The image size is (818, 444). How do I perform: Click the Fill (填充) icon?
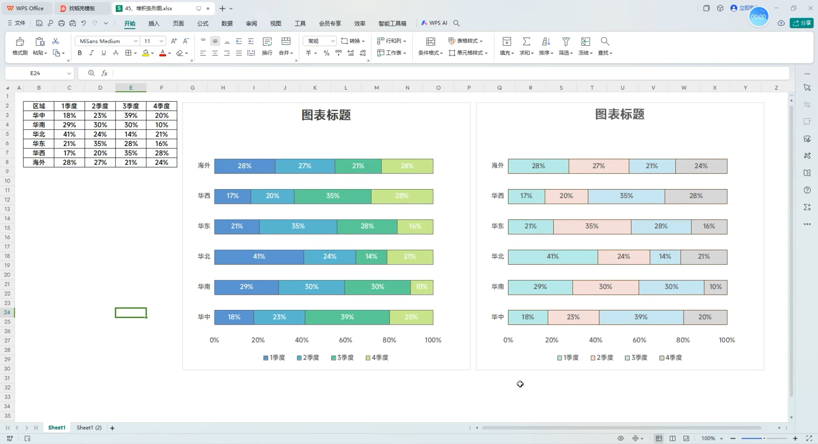click(x=507, y=42)
